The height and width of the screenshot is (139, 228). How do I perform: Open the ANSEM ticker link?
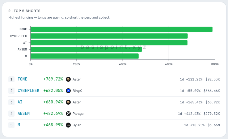pyautogui.click(x=23, y=114)
